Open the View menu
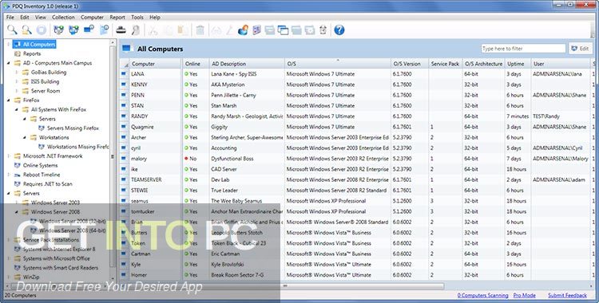The image size is (599, 303). (41, 18)
